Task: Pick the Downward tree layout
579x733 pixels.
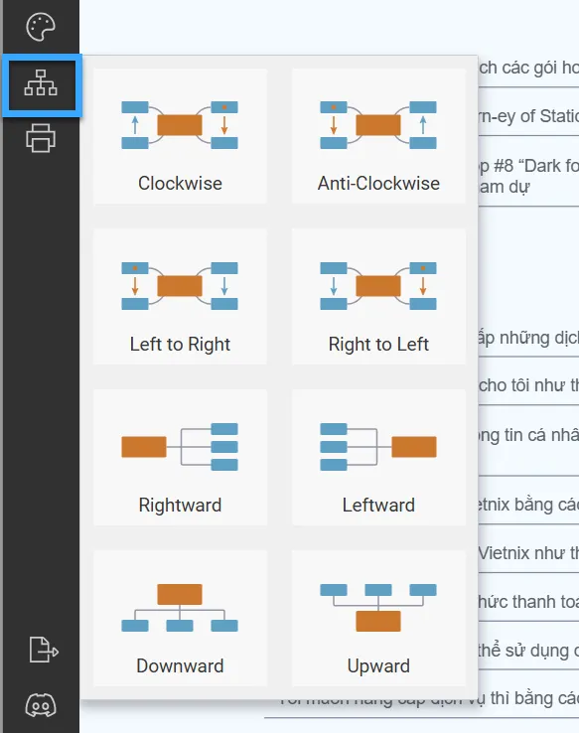Action: pos(180,618)
